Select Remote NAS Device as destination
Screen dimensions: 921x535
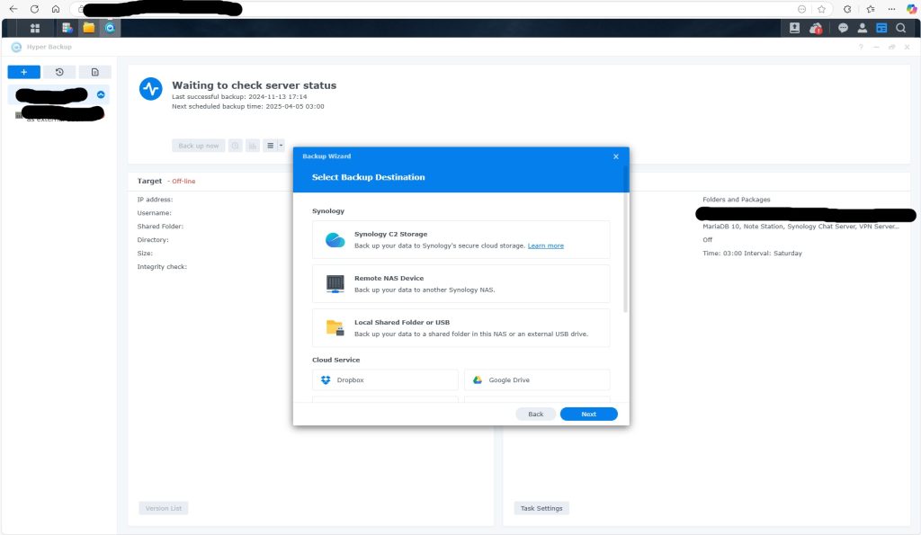click(461, 283)
